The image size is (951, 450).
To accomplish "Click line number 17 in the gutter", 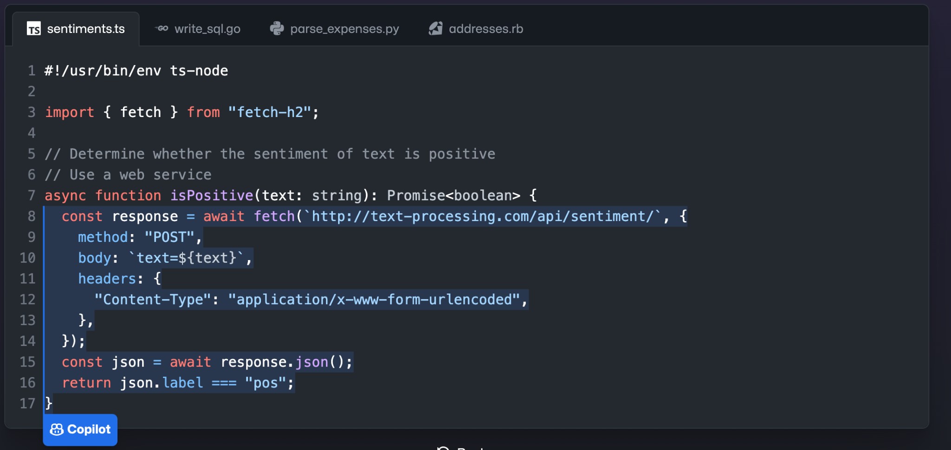I will tap(27, 404).
